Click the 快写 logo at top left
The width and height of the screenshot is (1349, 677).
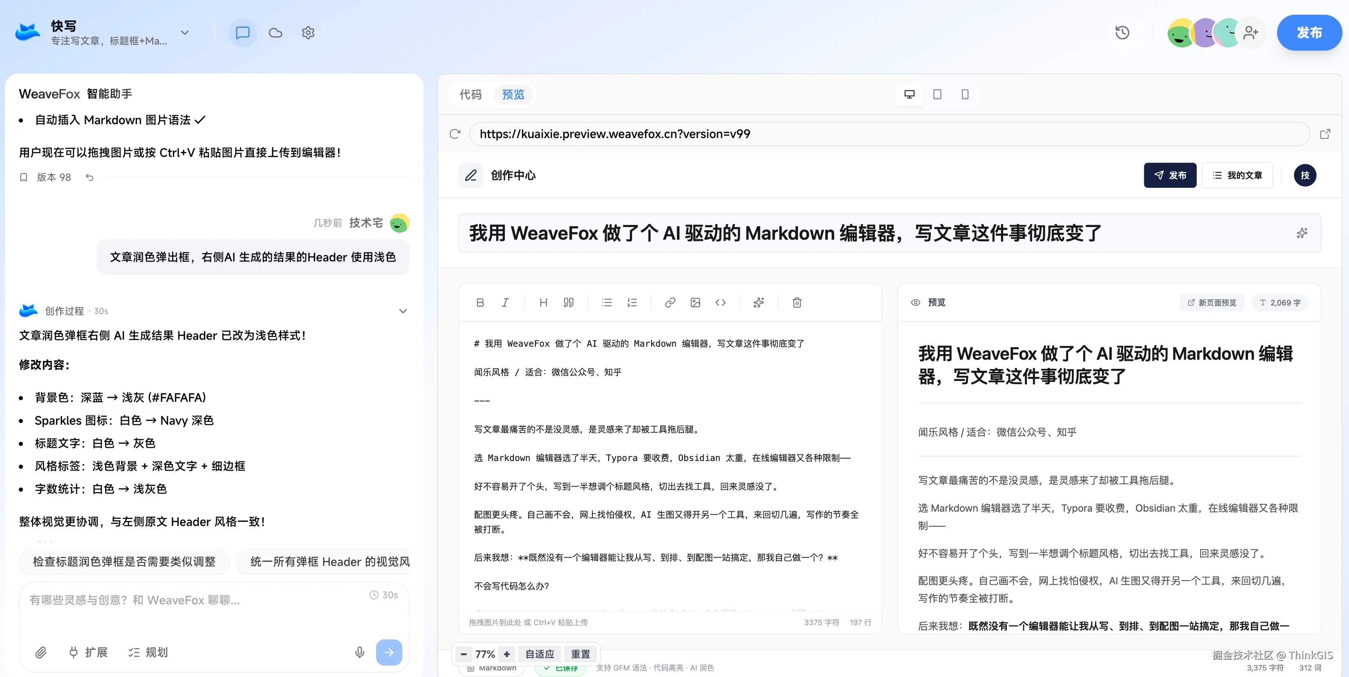[28, 32]
